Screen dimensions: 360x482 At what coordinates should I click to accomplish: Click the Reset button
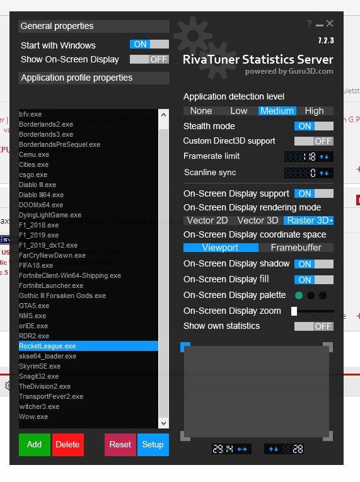point(120,444)
